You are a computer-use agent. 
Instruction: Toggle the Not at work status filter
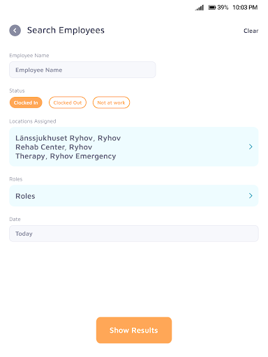pos(111,102)
